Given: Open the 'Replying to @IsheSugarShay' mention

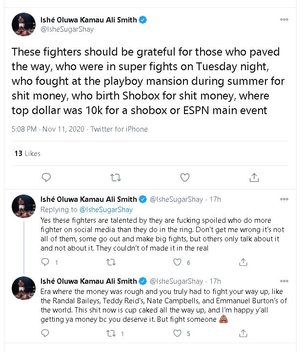Looking at the screenshot, I should tap(105, 210).
